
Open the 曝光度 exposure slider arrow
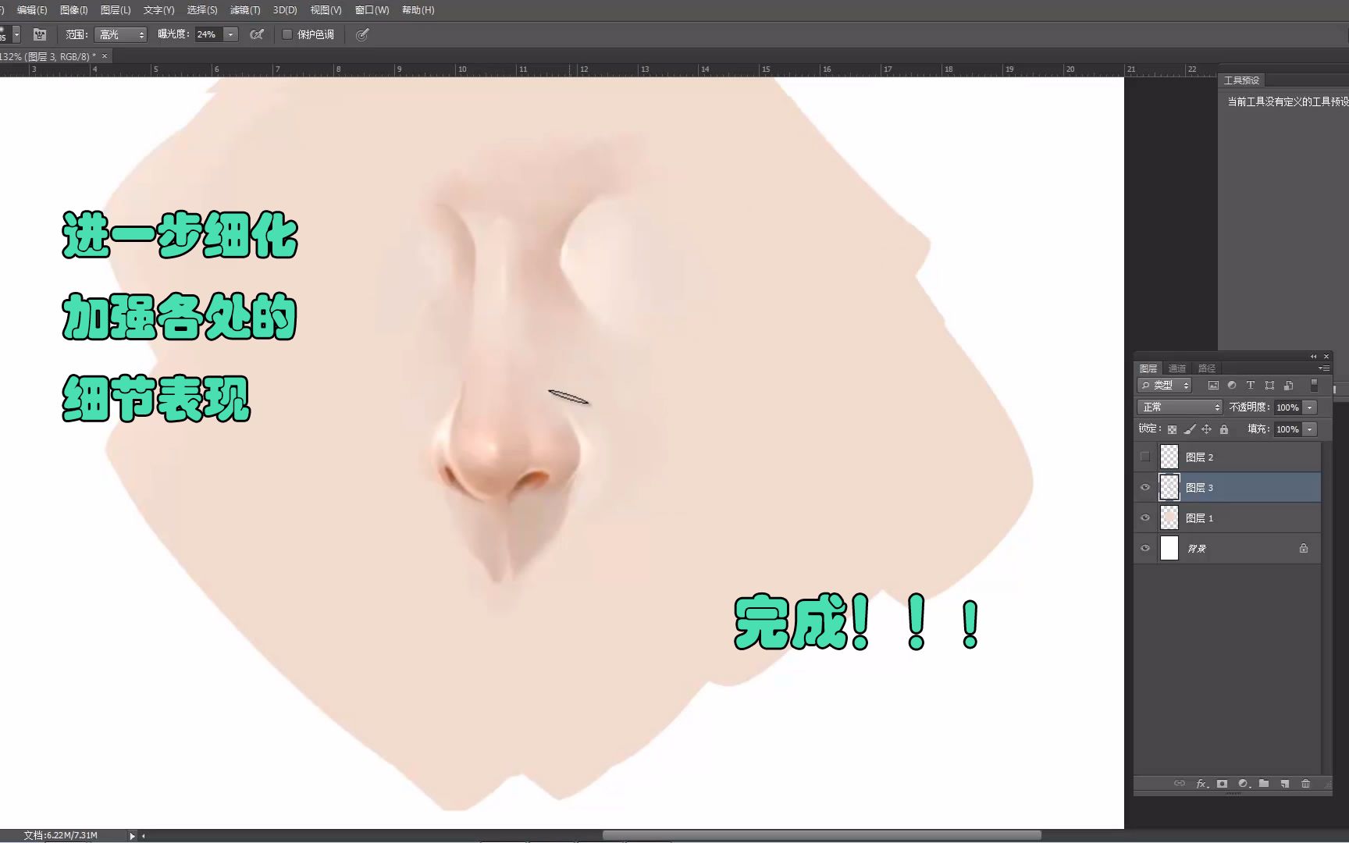pyautogui.click(x=230, y=34)
